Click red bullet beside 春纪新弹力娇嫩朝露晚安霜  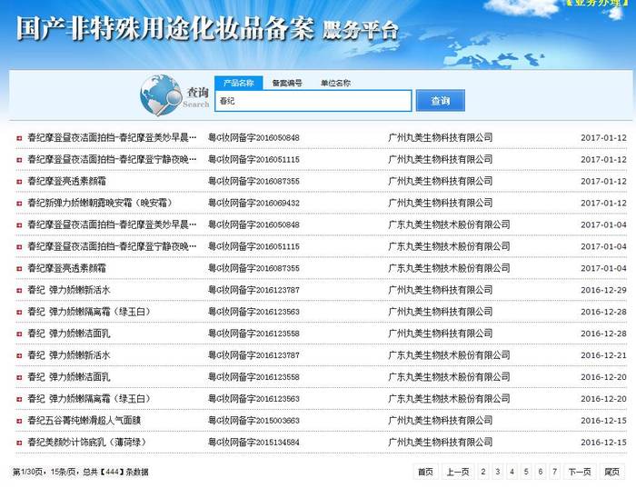point(19,204)
